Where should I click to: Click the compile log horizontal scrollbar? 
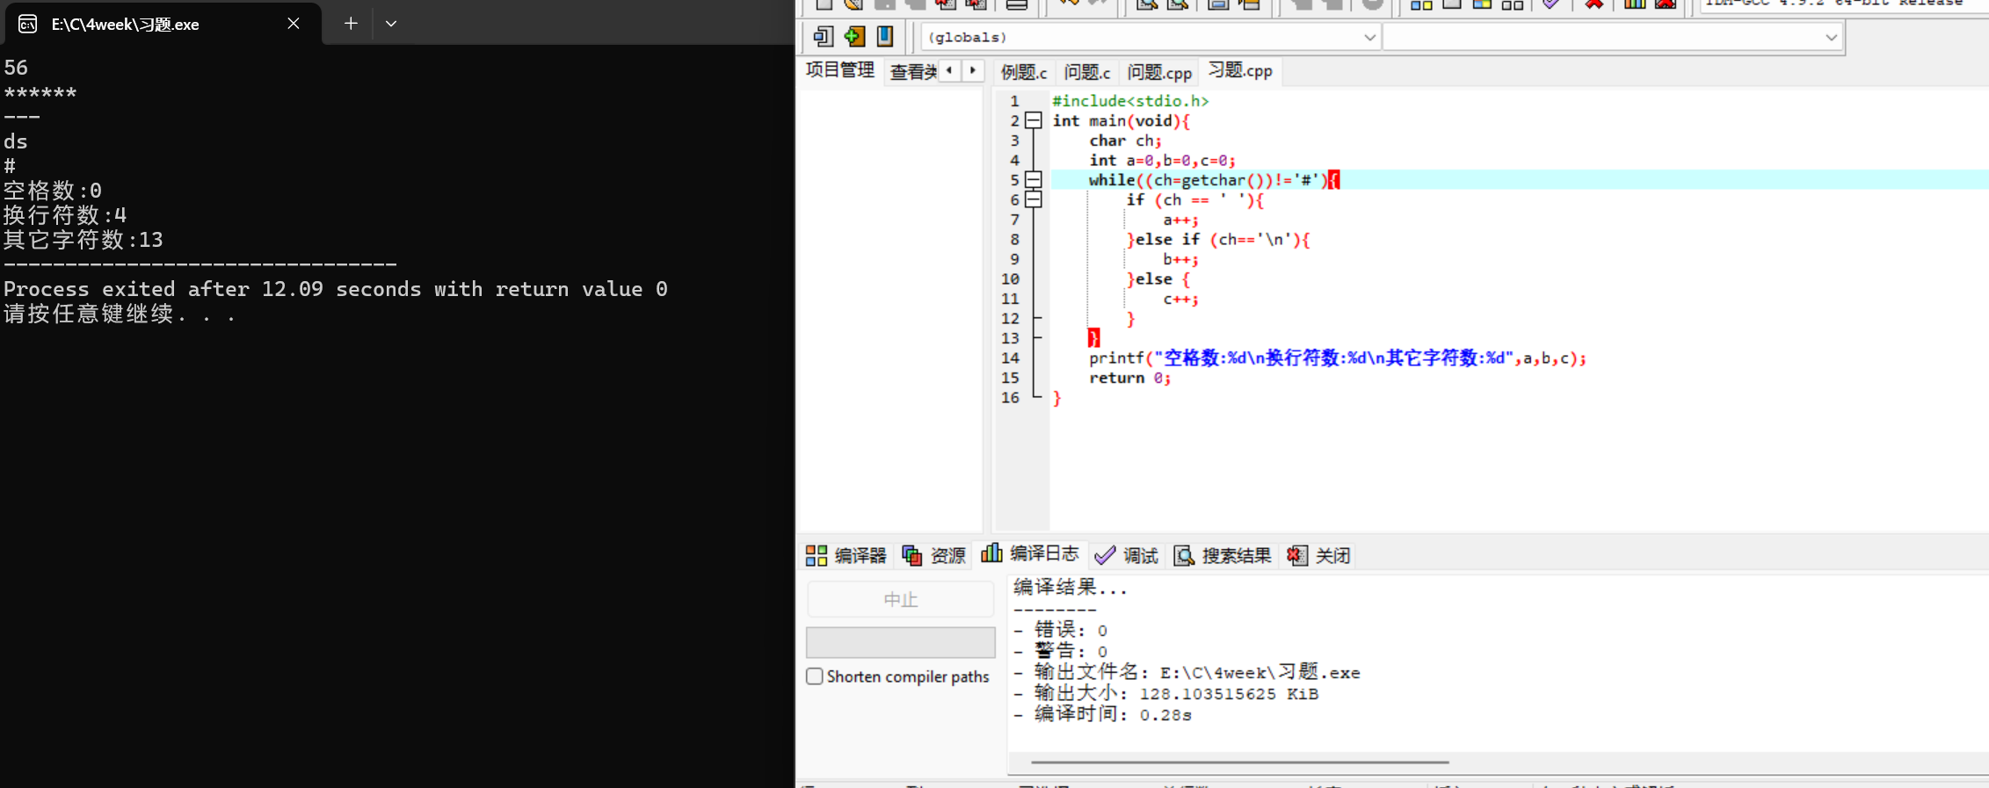(1239, 763)
